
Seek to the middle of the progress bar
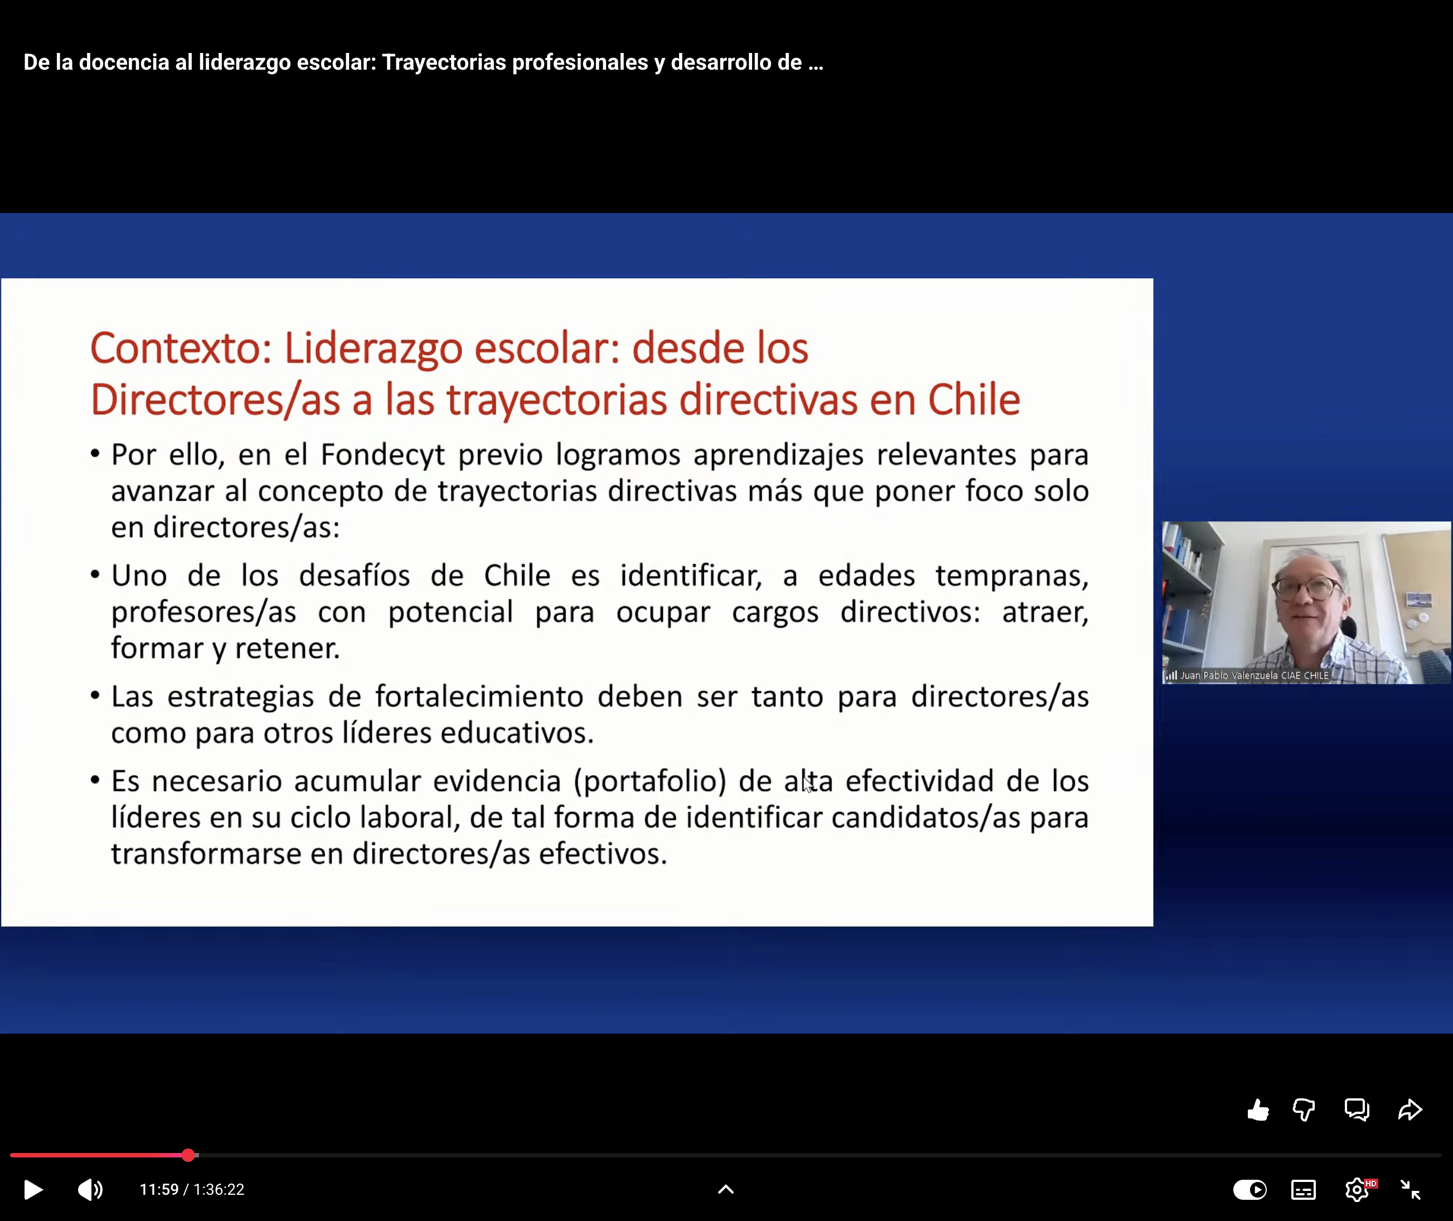click(x=725, y=1155)
